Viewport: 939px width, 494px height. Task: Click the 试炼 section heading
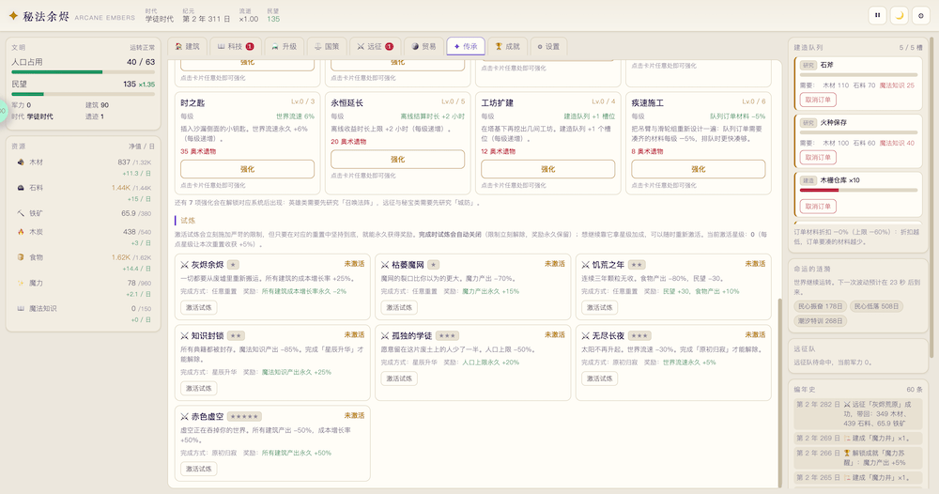point(188,221)
